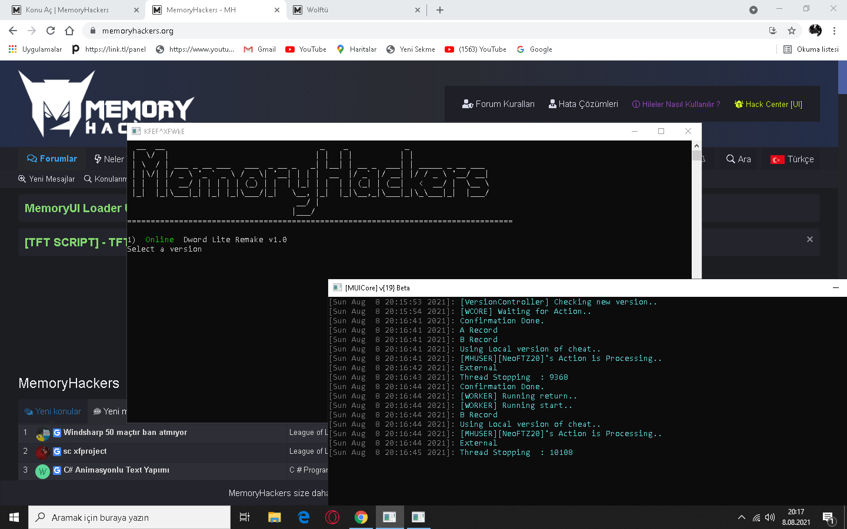Open the Haritalar maps bookmark
Screen dimensions: 847x529
[356, 49]
